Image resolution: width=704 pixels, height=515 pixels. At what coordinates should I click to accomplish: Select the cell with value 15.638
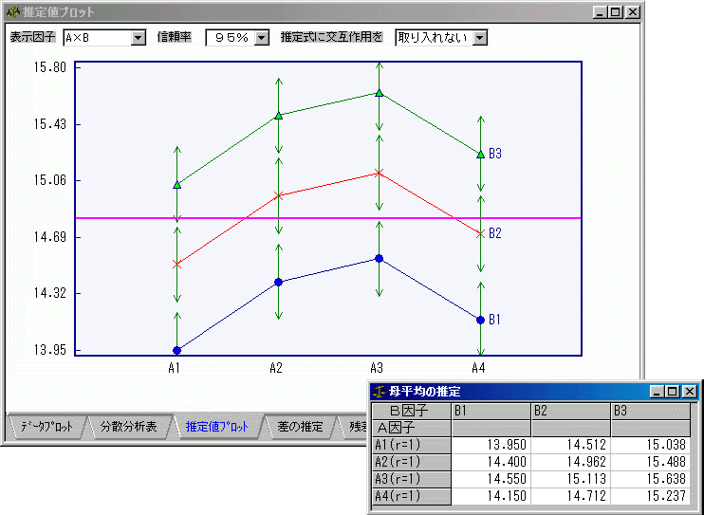(x=650, y=480)
